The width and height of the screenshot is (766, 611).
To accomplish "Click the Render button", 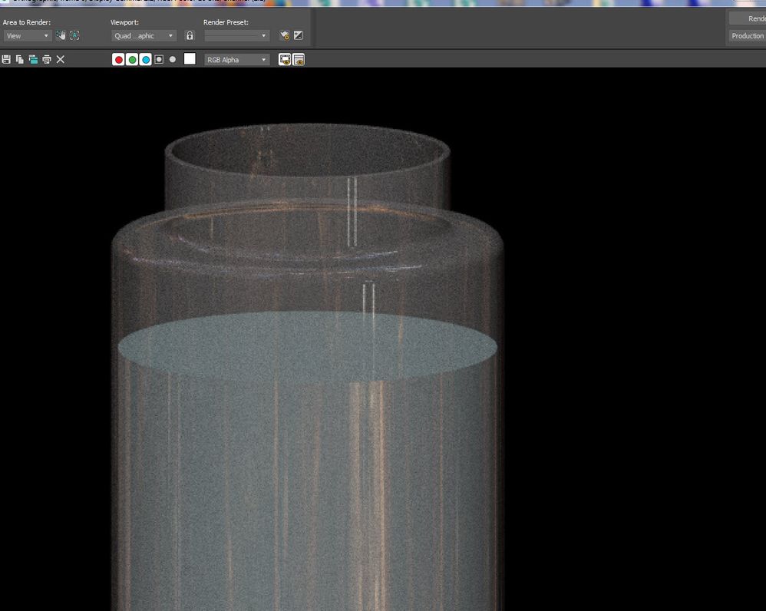I will click(748, 18).
